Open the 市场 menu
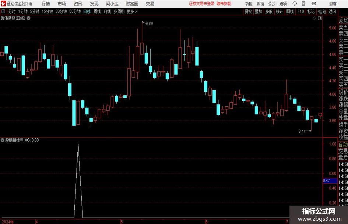The width and height of the screenshot is (348, 224). (x=62, y=4)
